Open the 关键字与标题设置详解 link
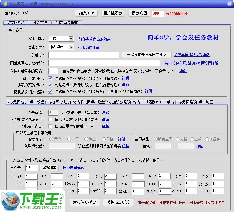234x212 pixels. pos(192,55)
